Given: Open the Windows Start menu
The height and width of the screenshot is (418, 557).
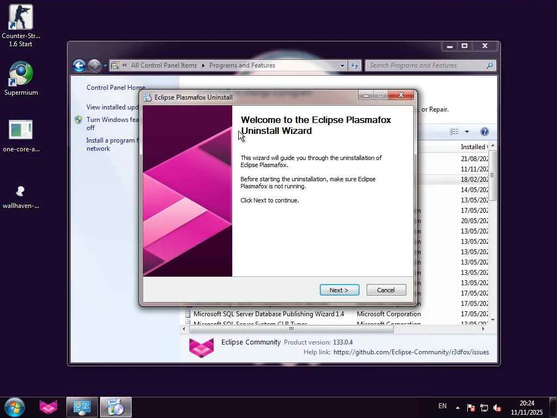Looking at the screenshot, I should [x=15, y=407].
